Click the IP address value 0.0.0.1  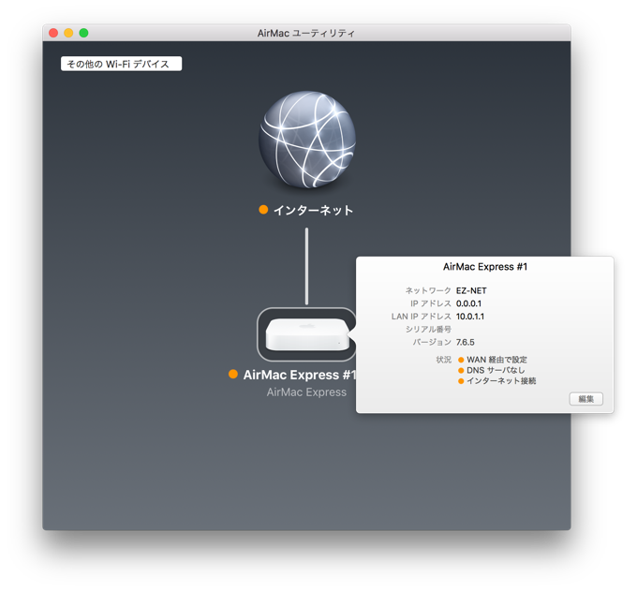(x=468, y=303)
